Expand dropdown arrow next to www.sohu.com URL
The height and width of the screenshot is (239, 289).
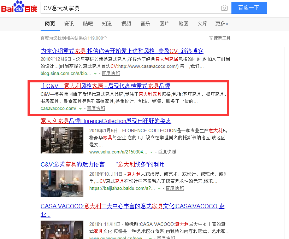[151, 152]
